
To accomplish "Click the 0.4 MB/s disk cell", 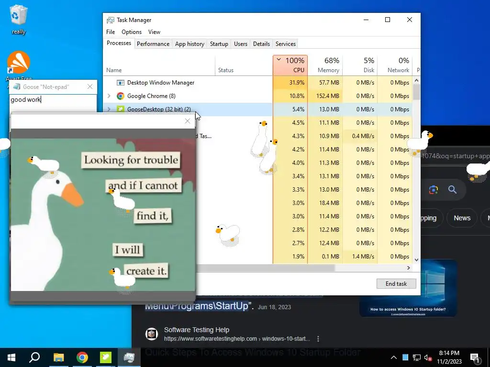I will (360, 136).
